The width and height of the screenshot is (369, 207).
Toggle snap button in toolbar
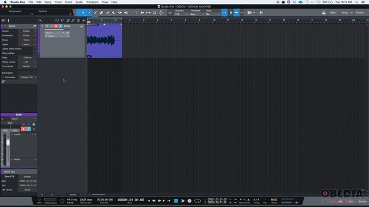pyautogui.click(x=224, y=13)
